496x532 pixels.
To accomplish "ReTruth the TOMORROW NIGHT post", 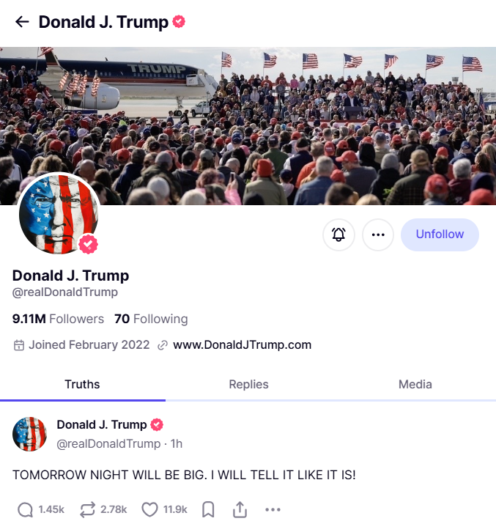I will [87, 509].
